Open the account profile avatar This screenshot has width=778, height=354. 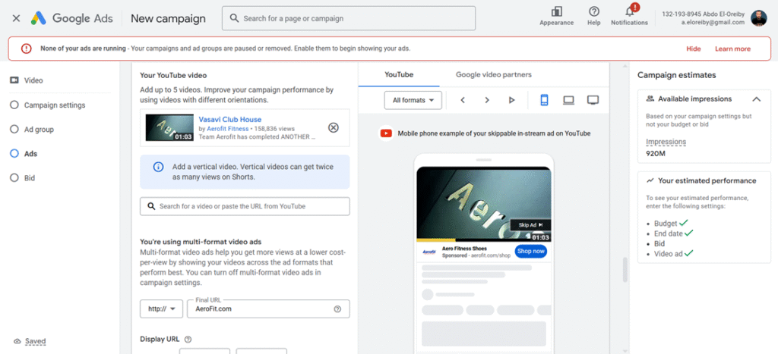759,18
